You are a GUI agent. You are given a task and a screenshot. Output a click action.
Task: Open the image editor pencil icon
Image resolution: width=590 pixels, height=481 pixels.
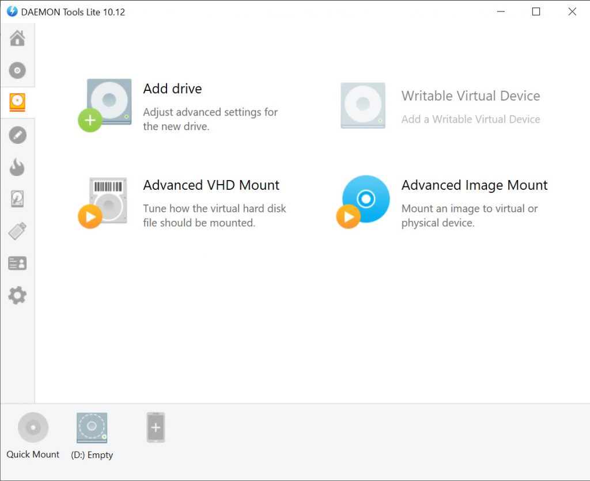point(17,135)
